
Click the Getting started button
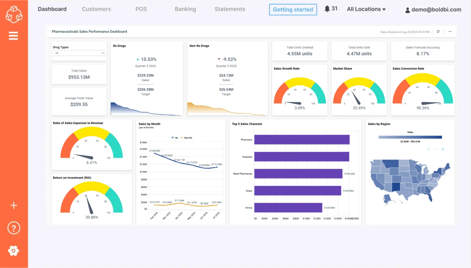coord(293,10)
